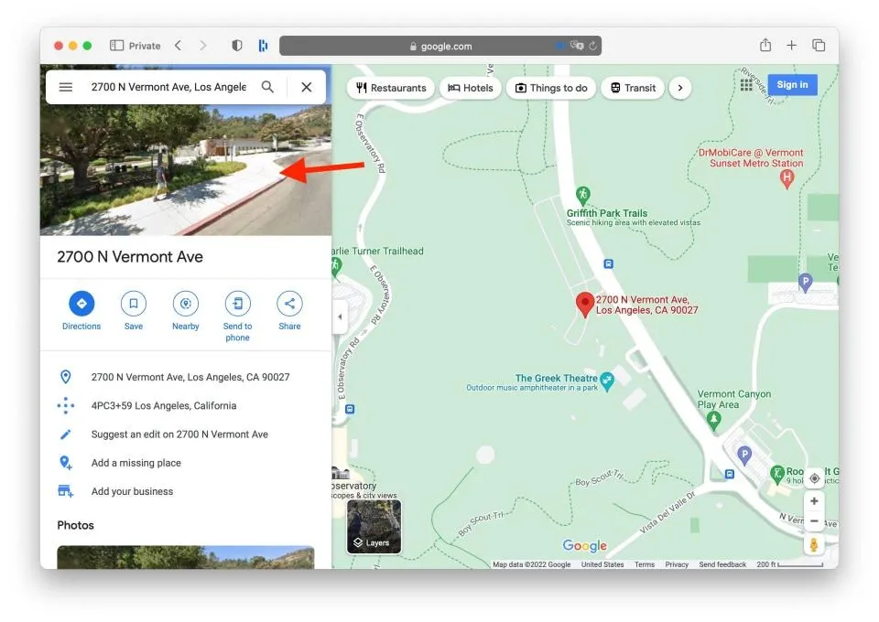Share this location
This screenshot has height=622, width=879.
tap(289, 305)
